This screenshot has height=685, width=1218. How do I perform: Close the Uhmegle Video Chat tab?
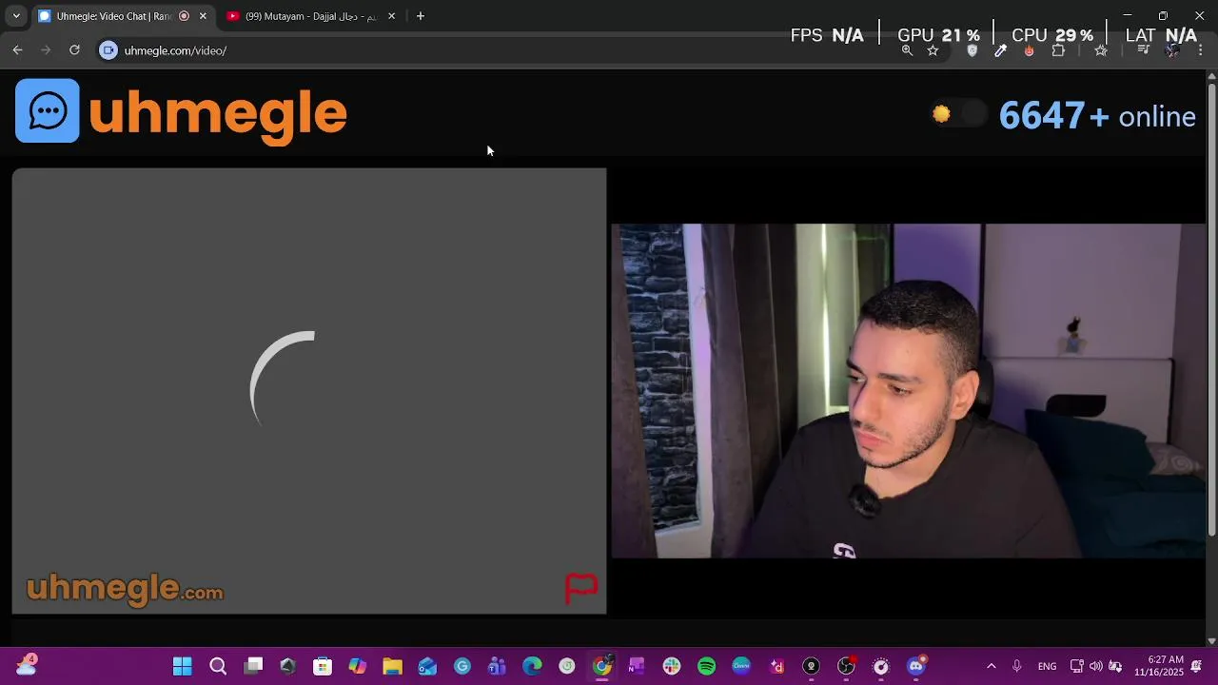click(x=203, y=16)
